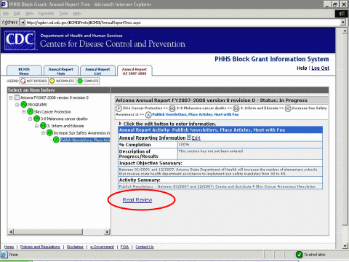Viewport: 349px width, 262px height.
Task: Click the breadcrumb P icon for Skin Cancer Protection
Action: pyautogui.click(x=119, y=108)
